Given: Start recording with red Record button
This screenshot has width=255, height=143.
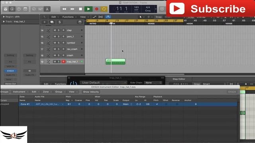Looking at the screenshot, I should tap(96, 9).
